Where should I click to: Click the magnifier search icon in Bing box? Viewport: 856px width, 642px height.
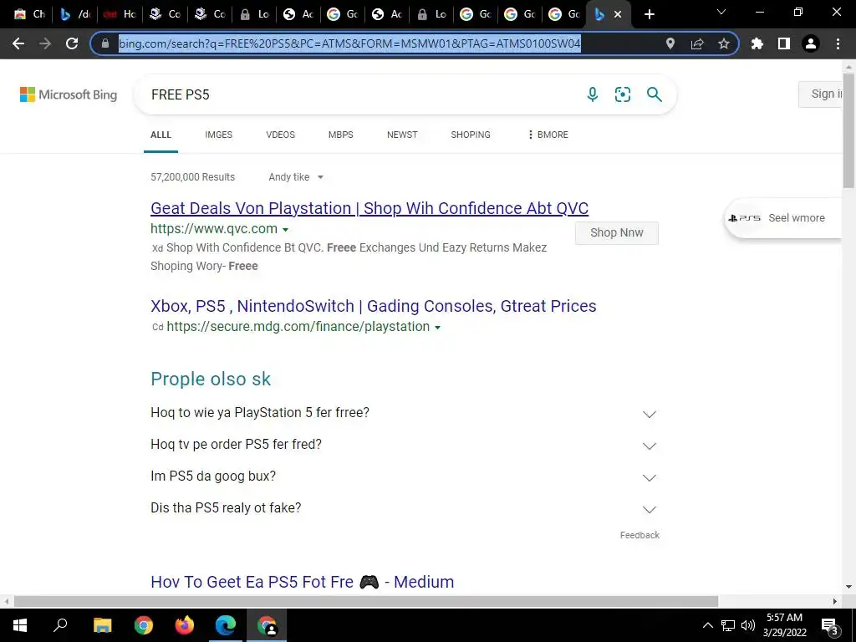(x=654, y=94)
